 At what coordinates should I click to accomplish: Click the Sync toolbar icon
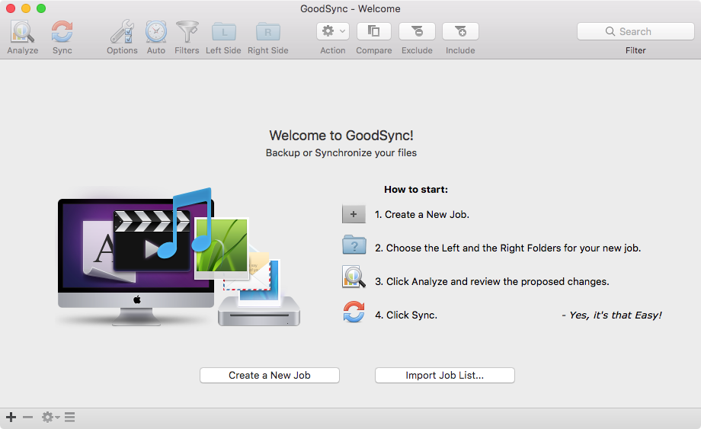(62, 32)
